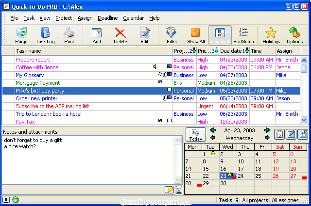
Task: Click the task list scrollbar thumb
Action: coord(304,68)
